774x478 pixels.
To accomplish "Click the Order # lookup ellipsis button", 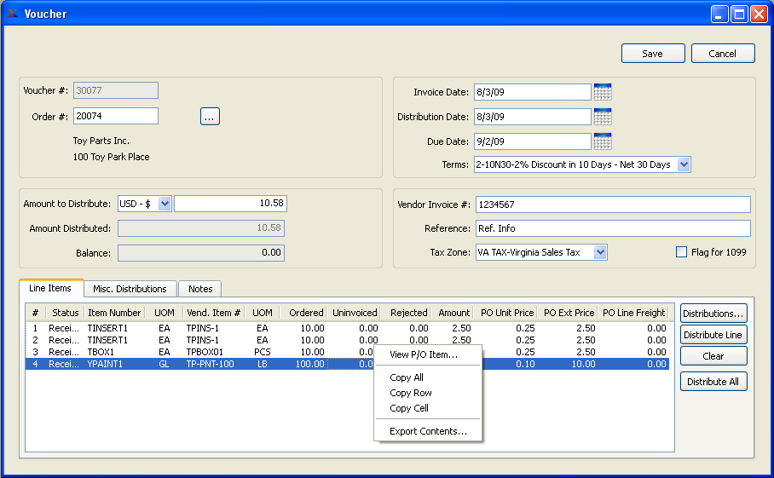I will click(x=210, y=117).
